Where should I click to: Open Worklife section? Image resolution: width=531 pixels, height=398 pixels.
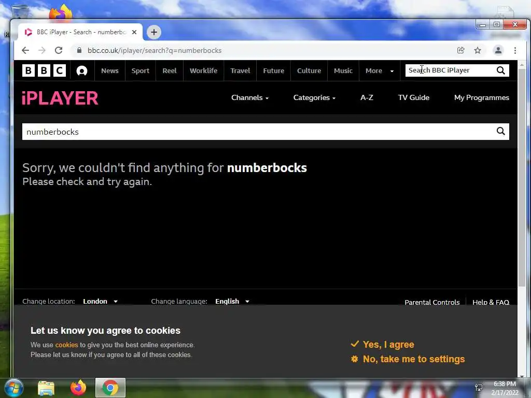(x=203, y=70)
